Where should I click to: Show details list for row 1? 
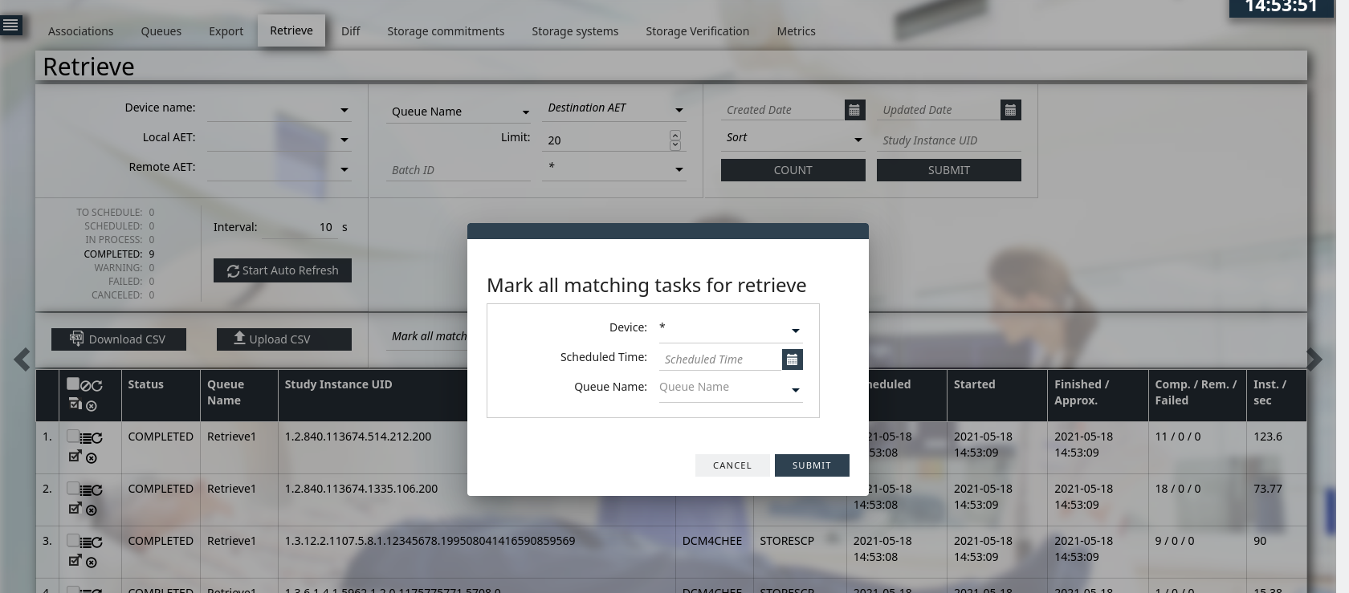(85, 438)
